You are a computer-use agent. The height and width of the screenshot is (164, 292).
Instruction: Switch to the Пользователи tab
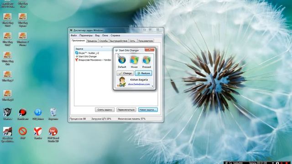[x=146, y=41]
